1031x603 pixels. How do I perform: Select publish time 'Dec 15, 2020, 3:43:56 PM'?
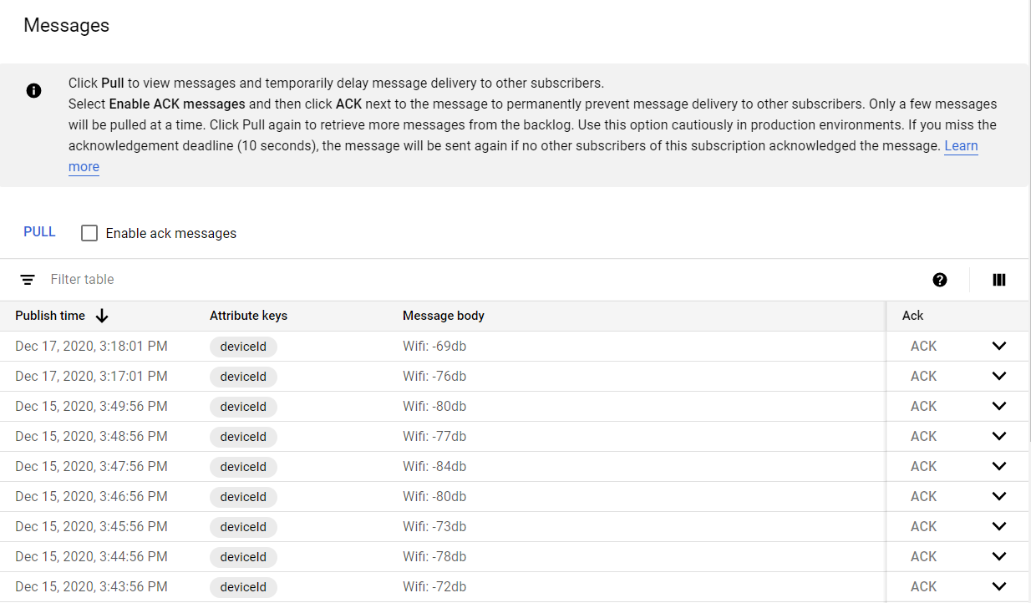point(91,587)
